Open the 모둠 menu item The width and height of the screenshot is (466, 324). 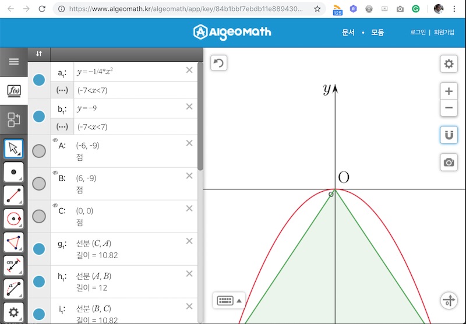pos(377,33)
